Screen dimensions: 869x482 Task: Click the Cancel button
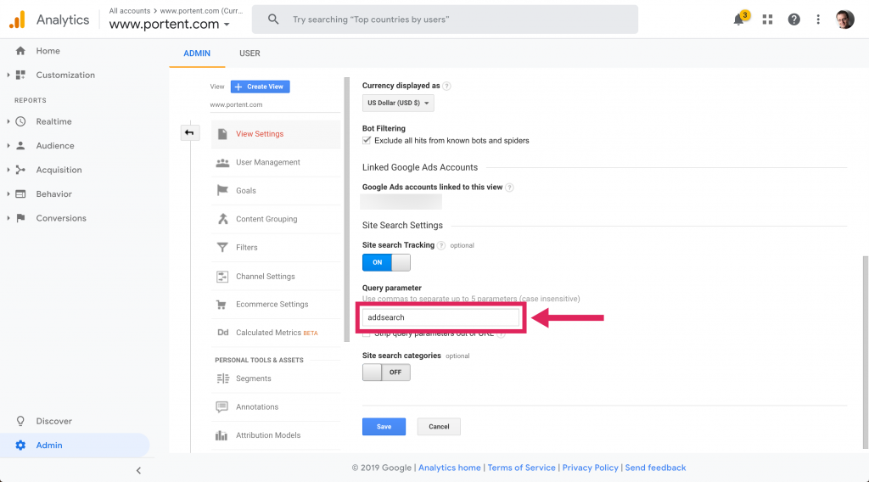pos(439,427)
